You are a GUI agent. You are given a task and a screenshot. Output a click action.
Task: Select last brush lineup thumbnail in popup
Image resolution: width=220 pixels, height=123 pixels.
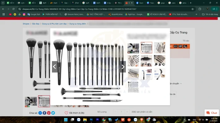[133, 87]
